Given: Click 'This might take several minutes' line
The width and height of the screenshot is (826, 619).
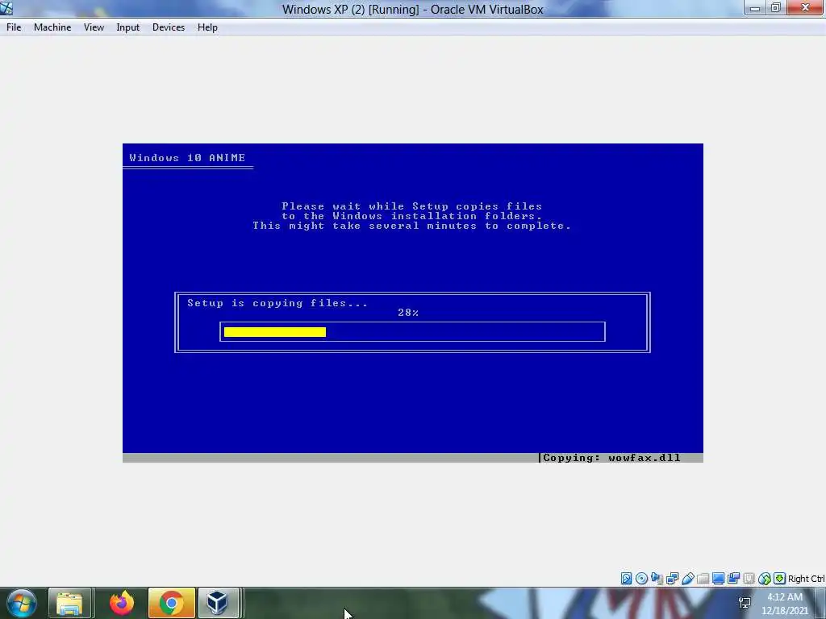Looking at the screenshot, I should point(411,226).
